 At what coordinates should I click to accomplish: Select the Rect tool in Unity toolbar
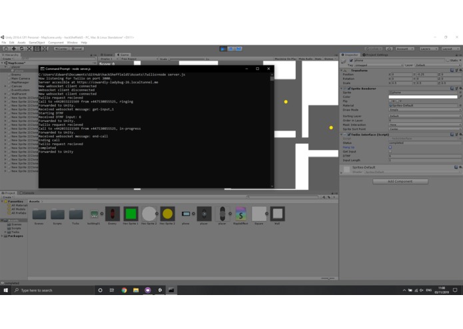(37, 49)
